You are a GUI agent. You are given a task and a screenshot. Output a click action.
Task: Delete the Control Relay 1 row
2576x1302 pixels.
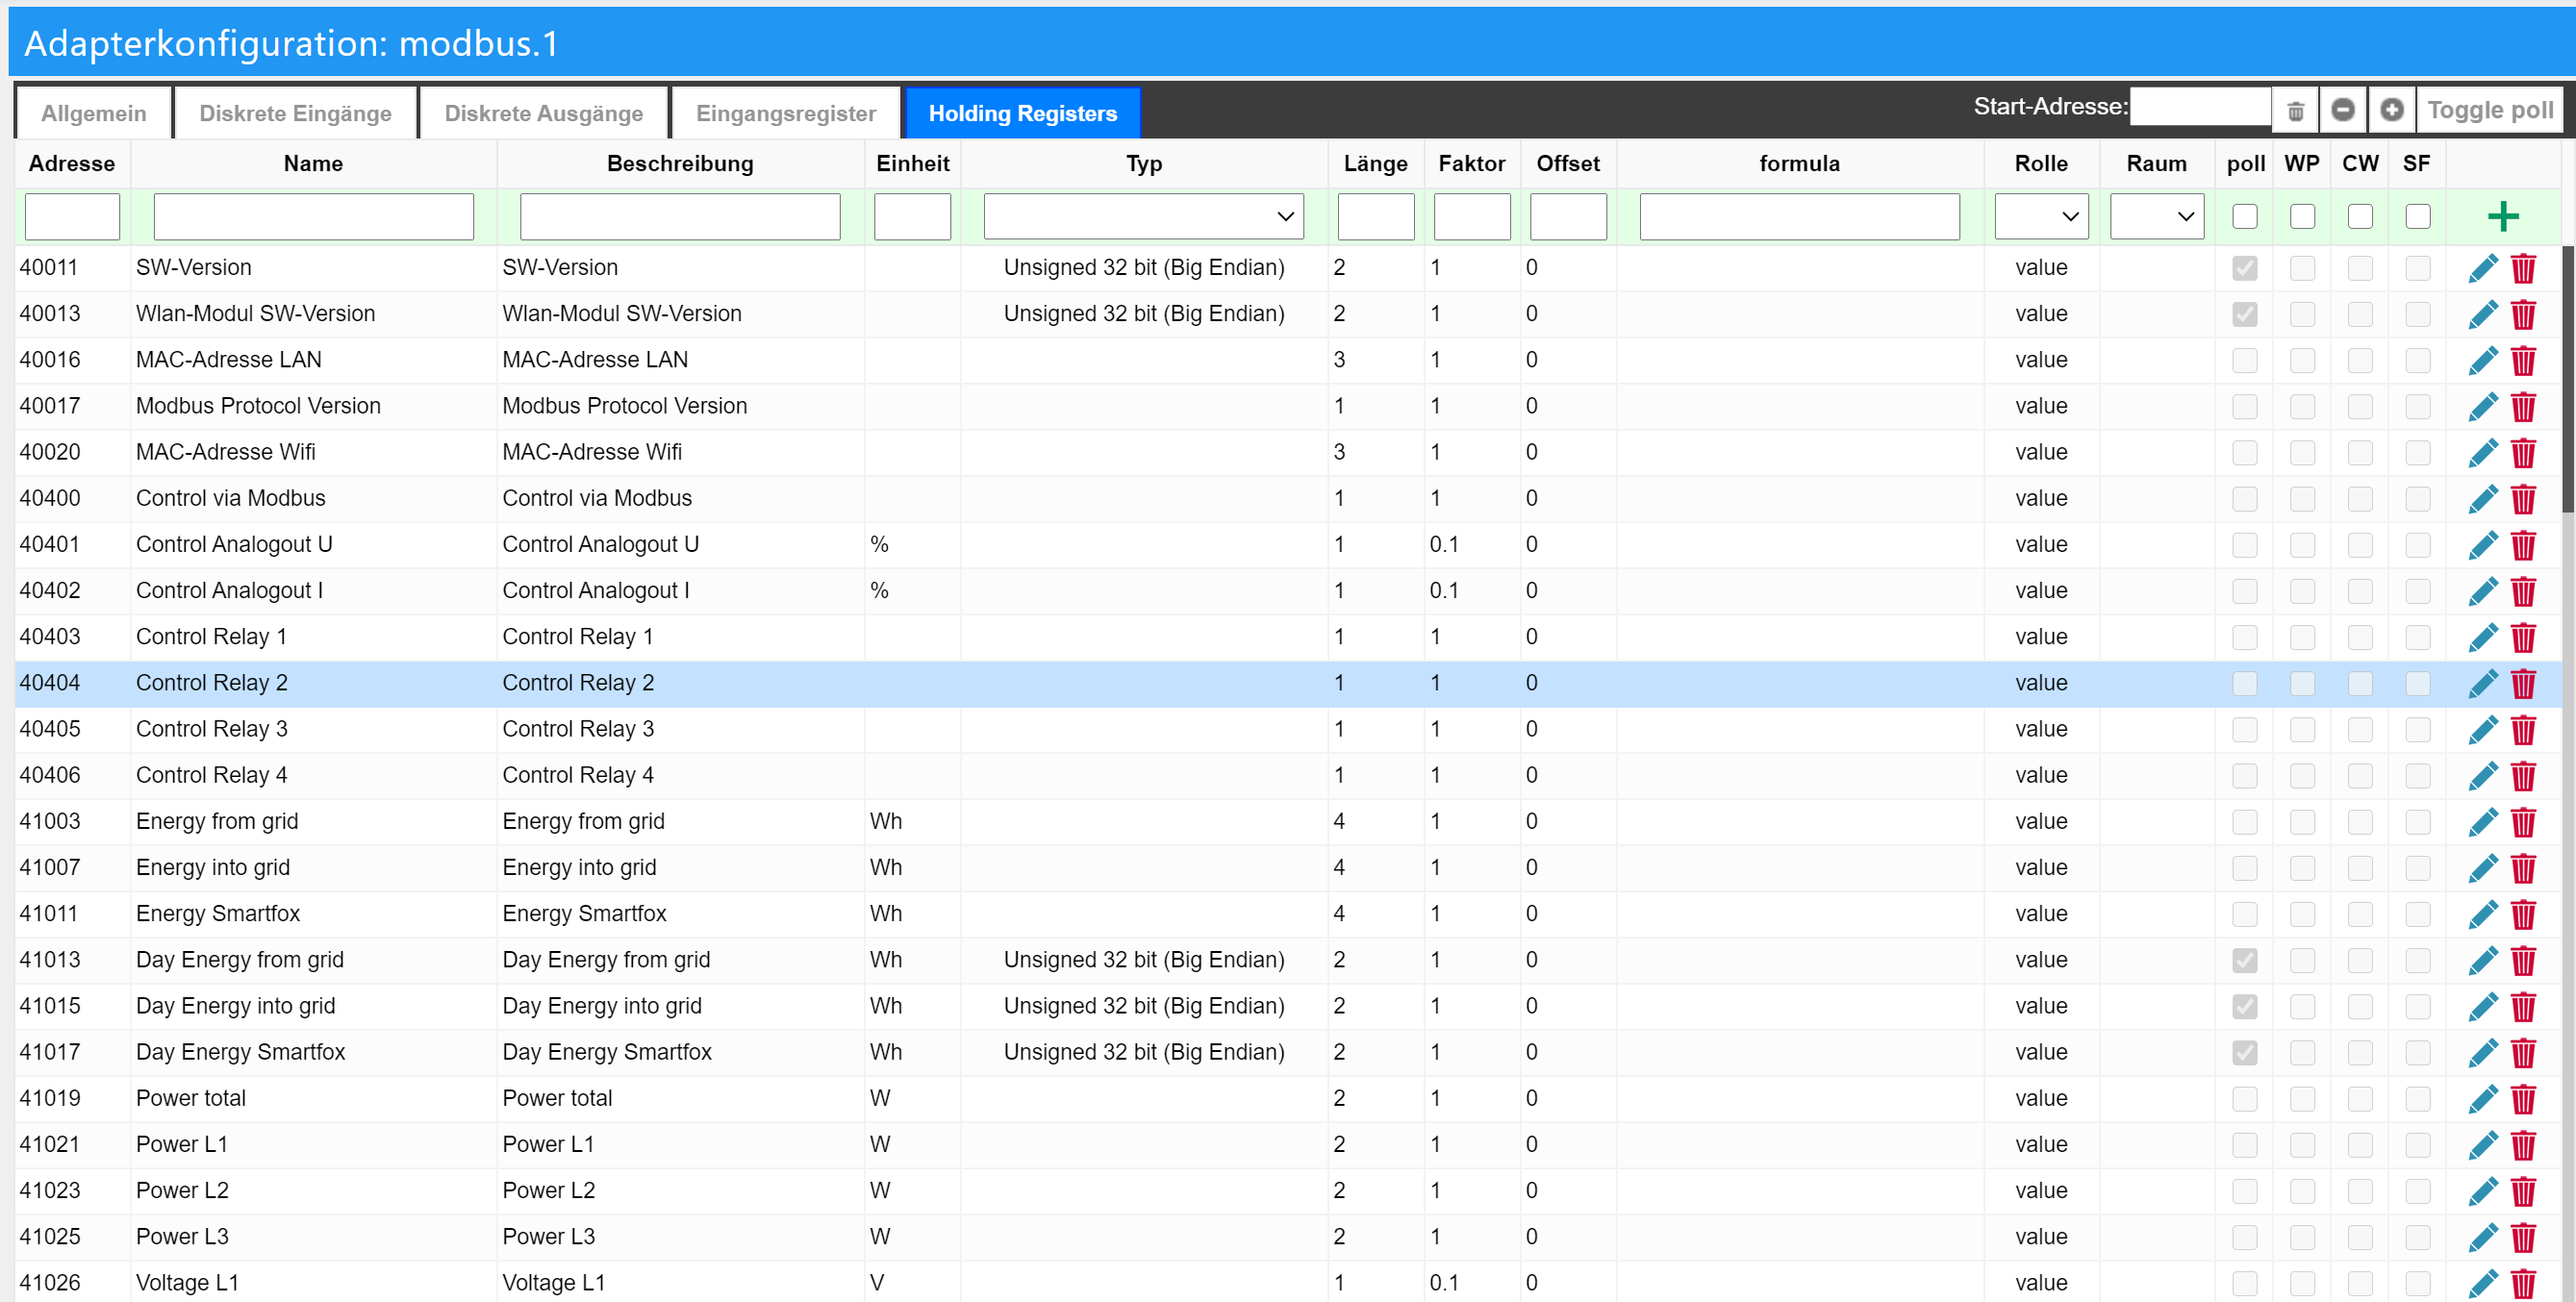2523,637
